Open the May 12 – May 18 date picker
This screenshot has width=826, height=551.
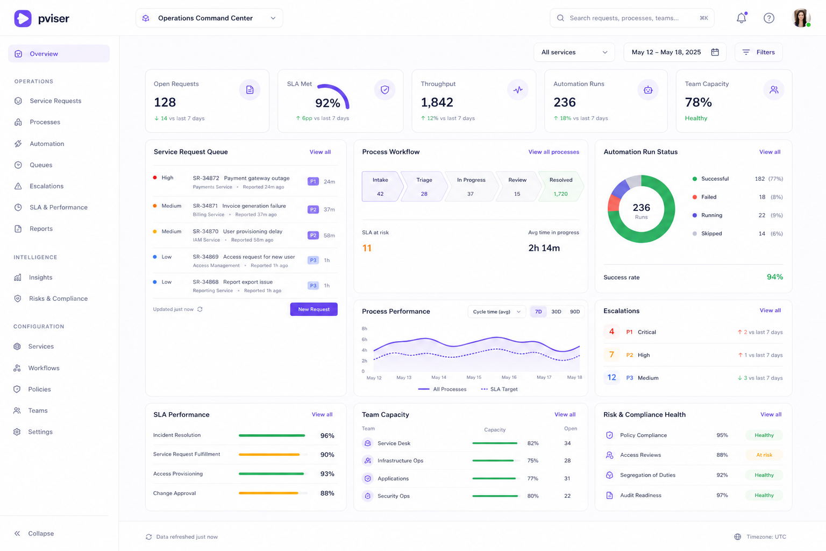675,52
